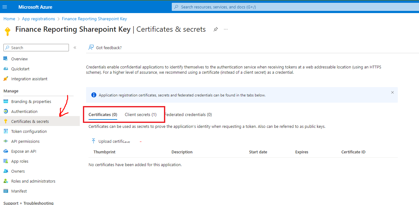Open the Azure portal hamburger menu
Screen dimensions: 419x205
coord(5,7)
